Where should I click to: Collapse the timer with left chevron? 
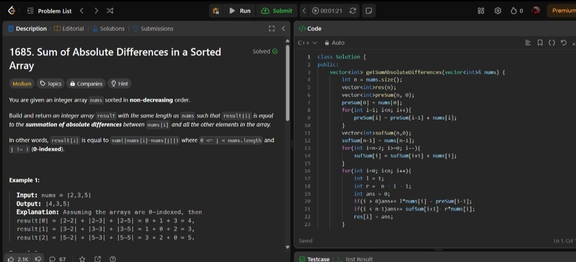[304, 11]
